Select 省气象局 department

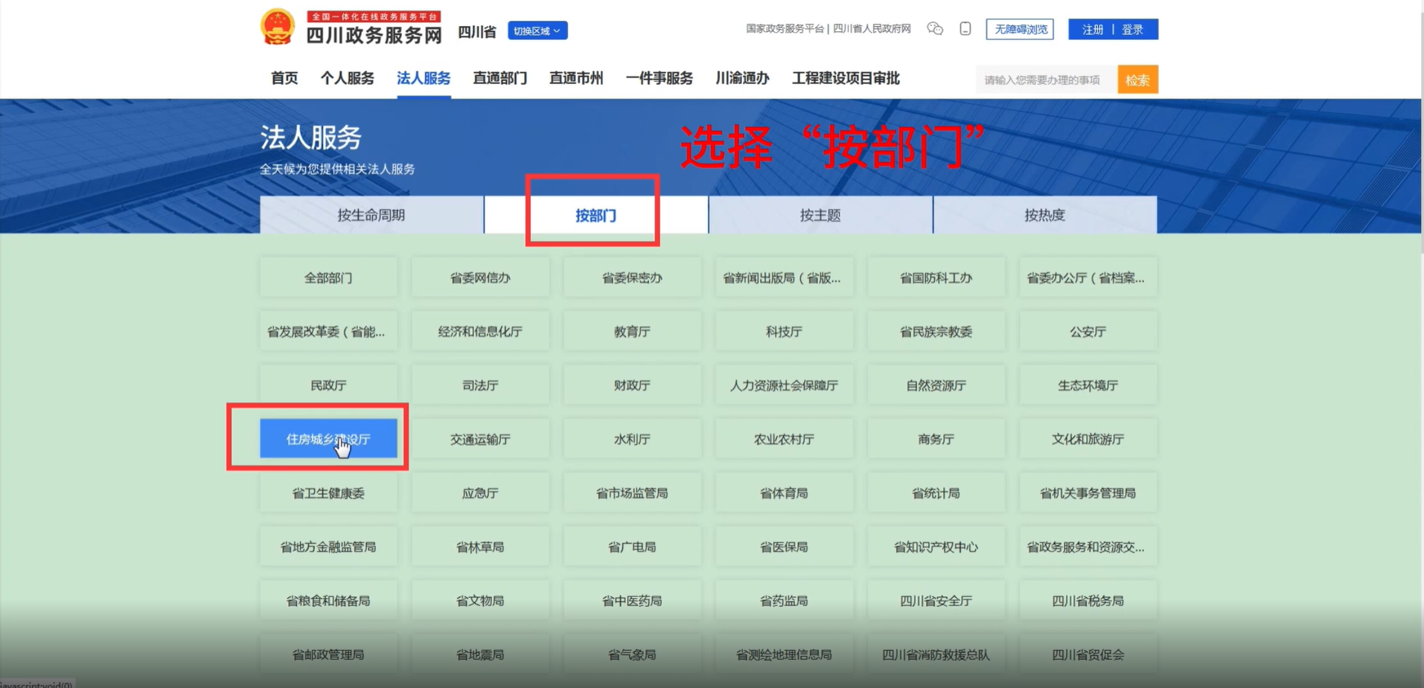[632, 655]
